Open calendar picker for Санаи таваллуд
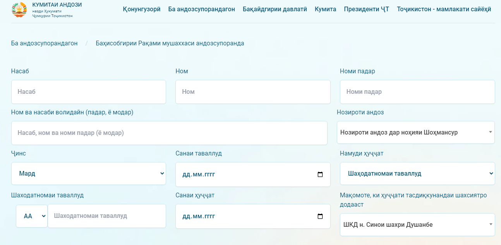This screenshot has height=245, width=501. 320,174
